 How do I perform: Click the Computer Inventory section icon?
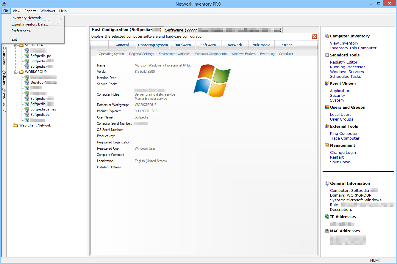327,36
